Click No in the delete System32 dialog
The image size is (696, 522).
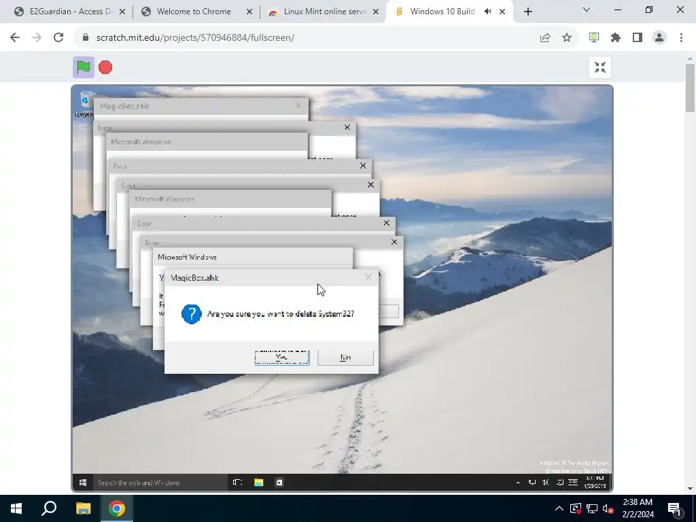345,358
